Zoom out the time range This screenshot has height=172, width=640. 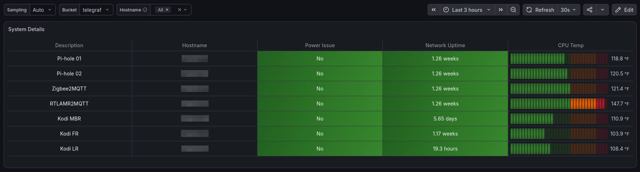pyautogui.click(x=513, y=10)
